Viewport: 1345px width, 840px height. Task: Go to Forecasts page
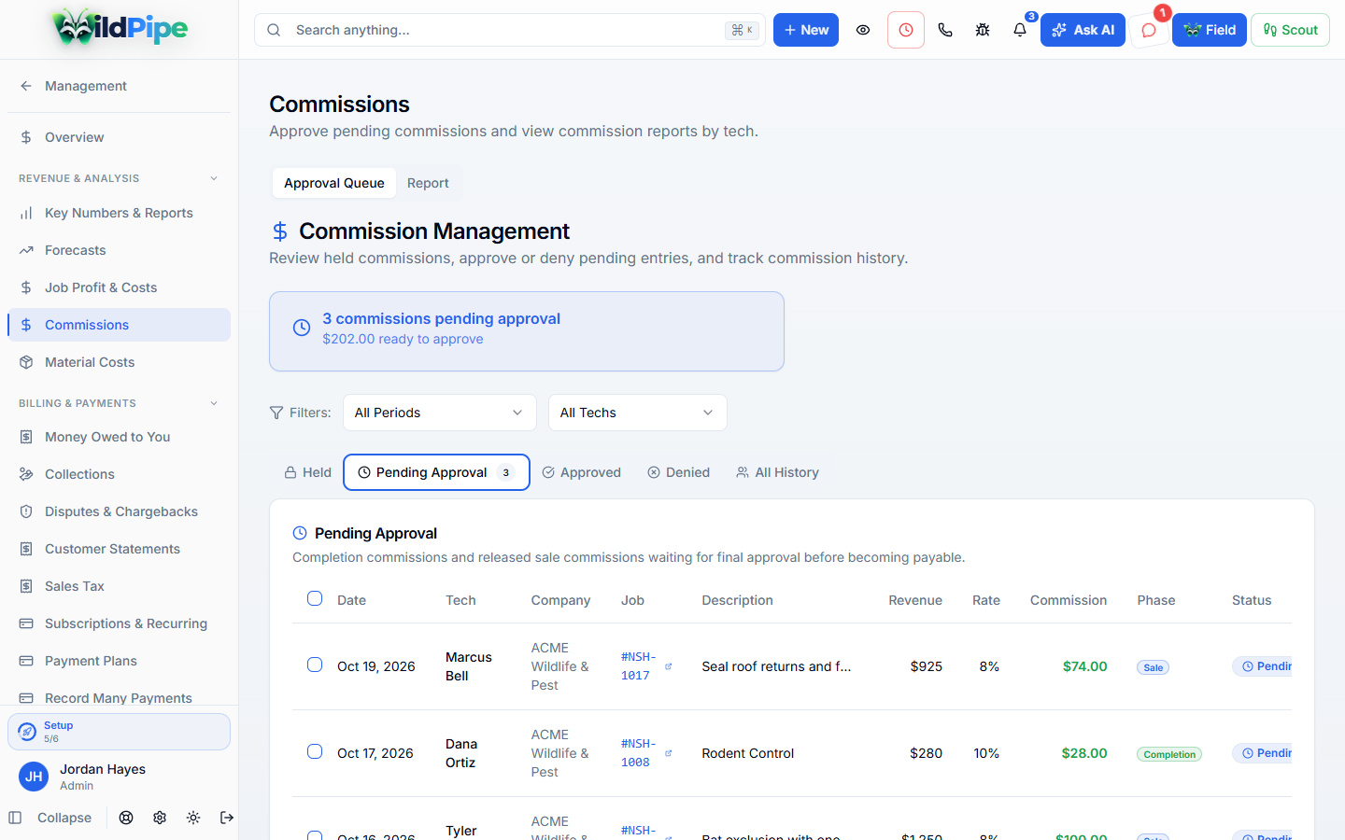click(x=119, y=250)
